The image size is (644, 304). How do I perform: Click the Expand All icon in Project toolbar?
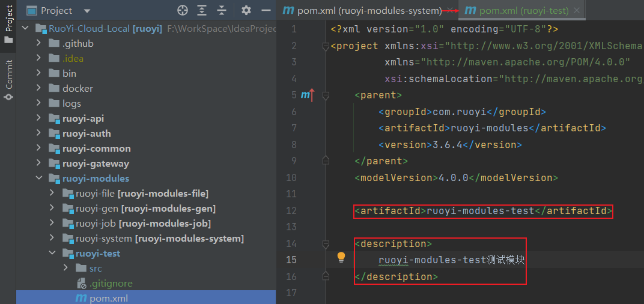tap(202, 11)
